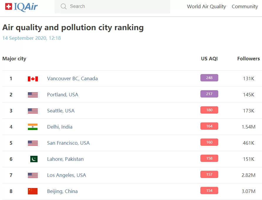Click the China flag beside Beijing
This screenshot has height=200, width=262.
coord(33,191)
